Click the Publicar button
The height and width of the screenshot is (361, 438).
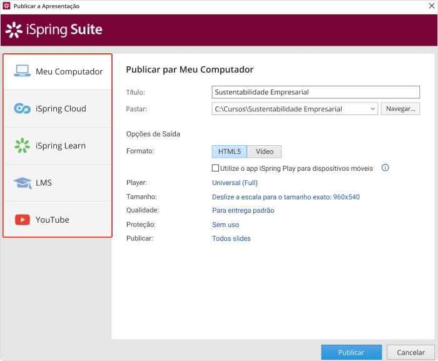(351, 352)
